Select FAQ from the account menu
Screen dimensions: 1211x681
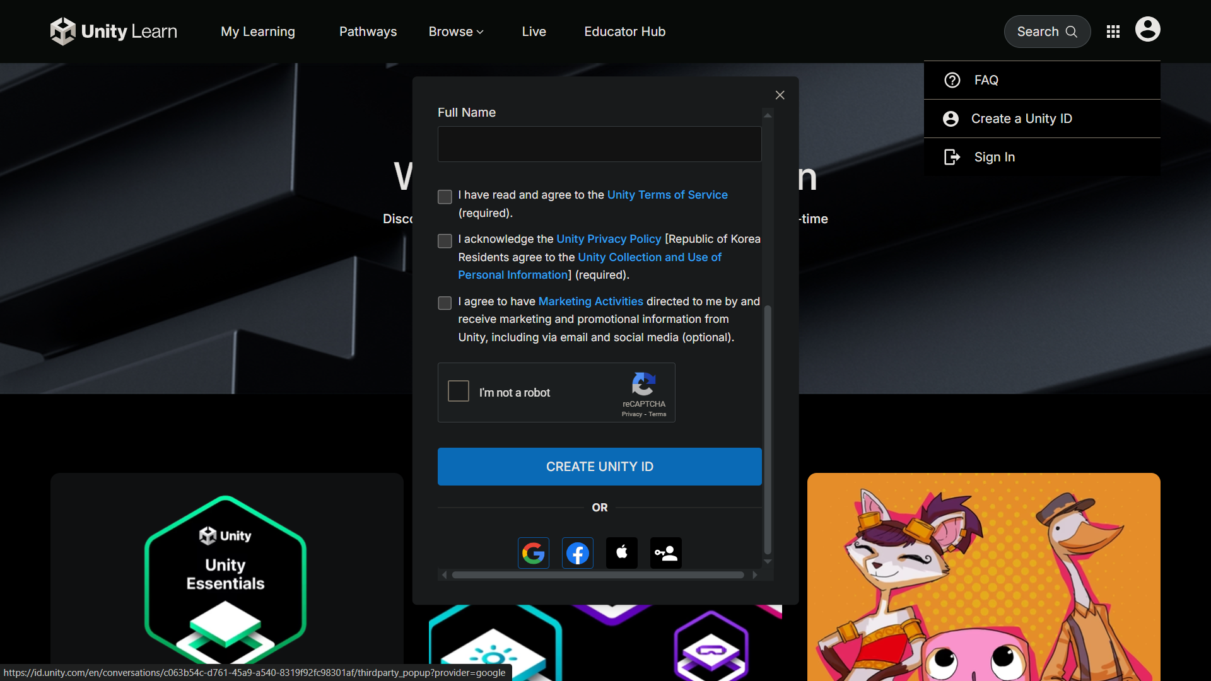pos(1042,80)
